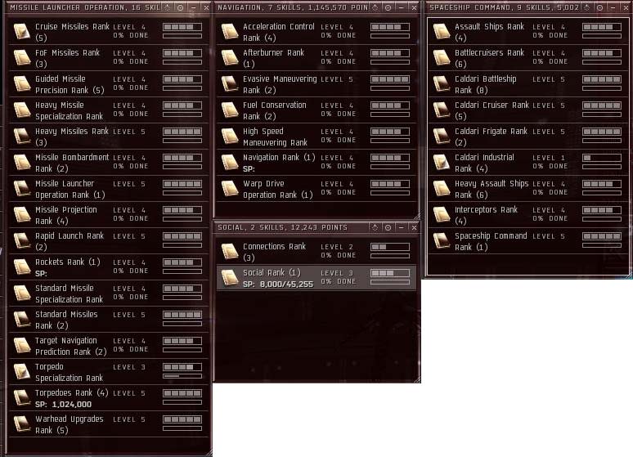Pin the Navigation skills window
Viewport: 633px width, 457px height.
[x=388, y=7]
